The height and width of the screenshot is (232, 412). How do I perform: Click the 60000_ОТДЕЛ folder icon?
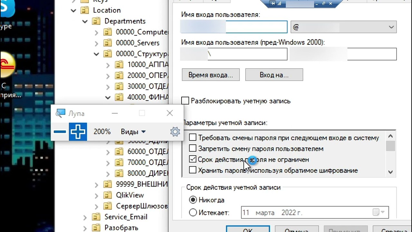coord(119,151)
